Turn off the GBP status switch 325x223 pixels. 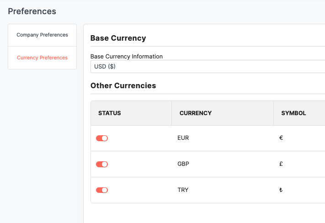[102, 165]
